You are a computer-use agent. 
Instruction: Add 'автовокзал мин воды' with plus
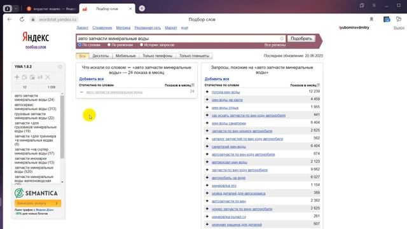coord(207,162)
